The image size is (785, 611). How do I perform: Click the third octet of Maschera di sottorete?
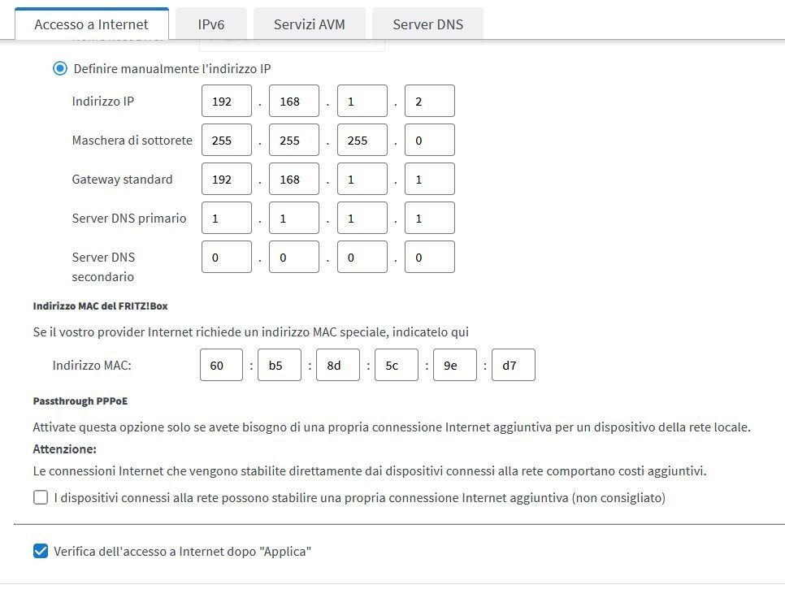362,141
